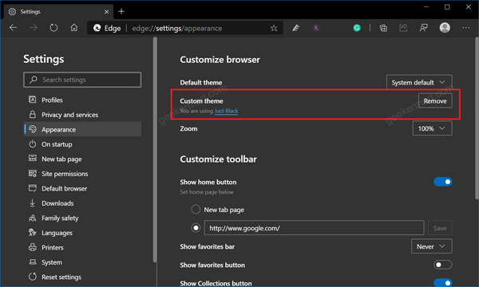Open New tab page settings

tap(82, 159)
